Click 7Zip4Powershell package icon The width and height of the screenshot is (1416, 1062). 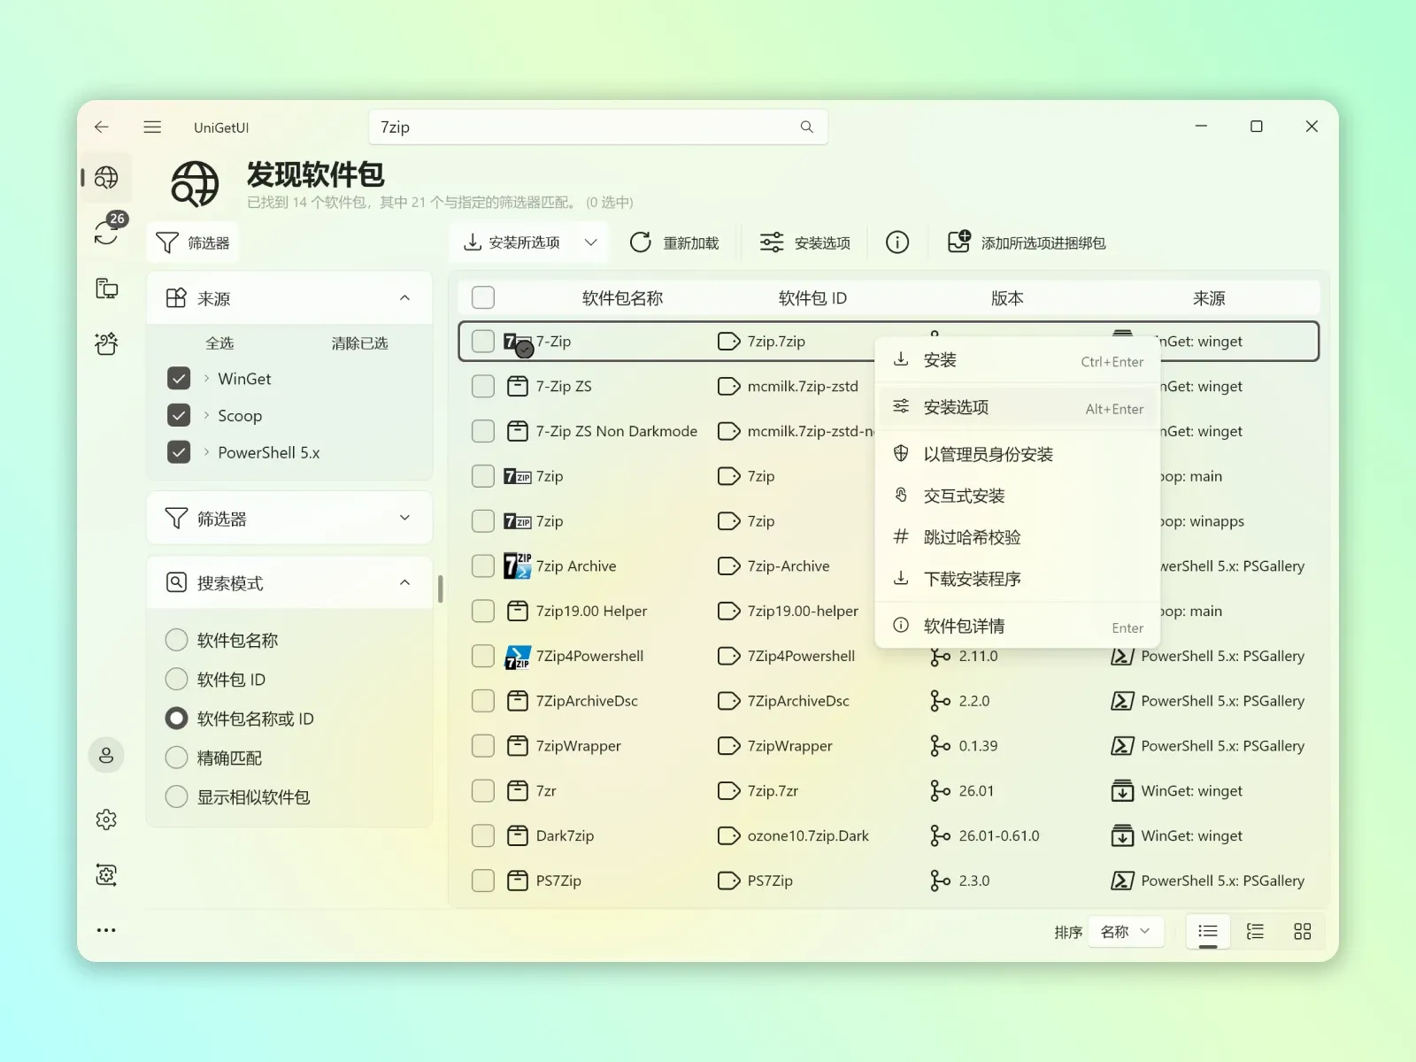(x=517, y=656)
